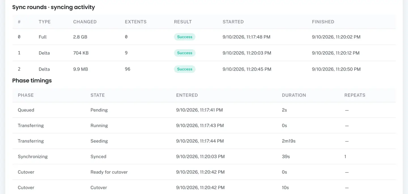Click the extents value 96
This screenshot has width=408, height=194.
click(x=127, y=69)
